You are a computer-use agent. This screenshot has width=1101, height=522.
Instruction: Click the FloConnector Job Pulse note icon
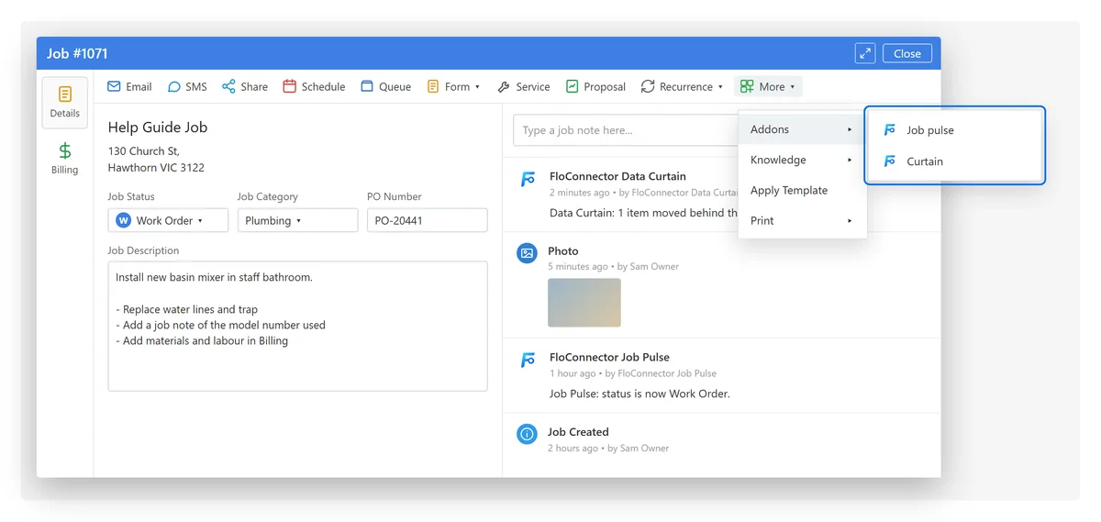click(528, 361)
